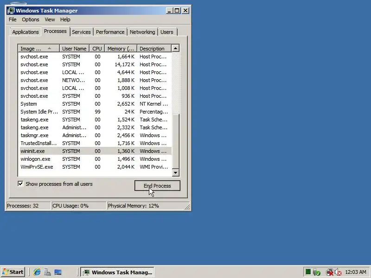Select the svchost.exe row using 1,664 K

coord(95,57)
